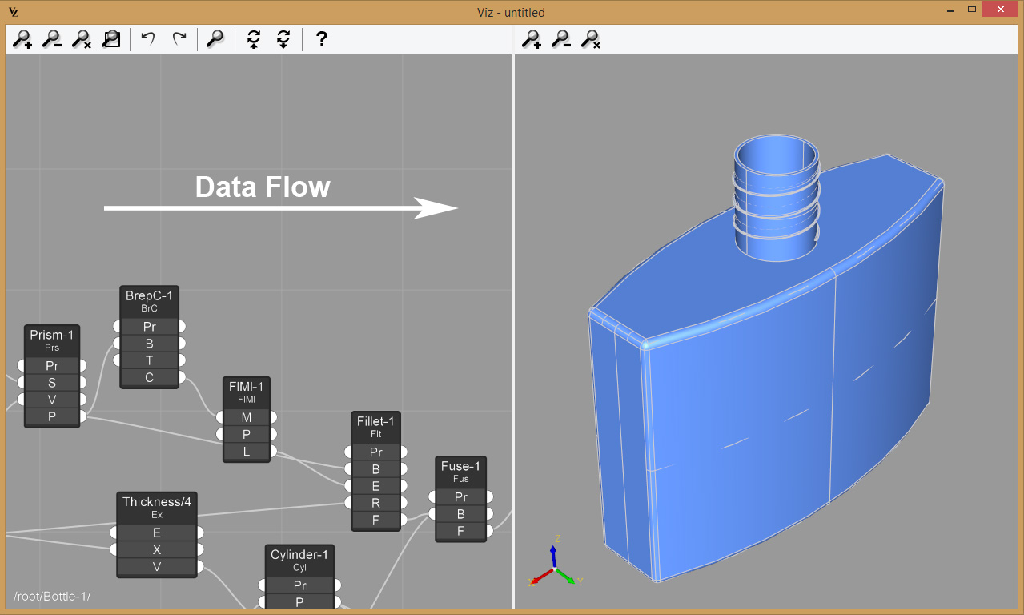Click zoom out on the node graph toolbar
The image size is (1024, 615).
tap(52, 39)
